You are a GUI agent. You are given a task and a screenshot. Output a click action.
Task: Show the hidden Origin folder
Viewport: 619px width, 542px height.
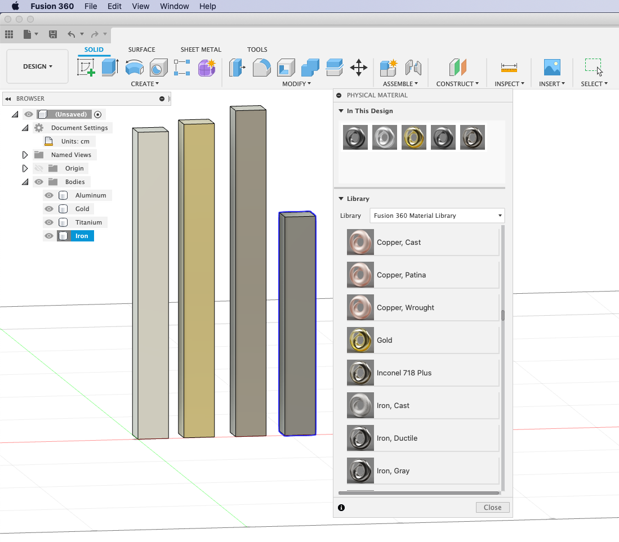click(x=39, y=168)
